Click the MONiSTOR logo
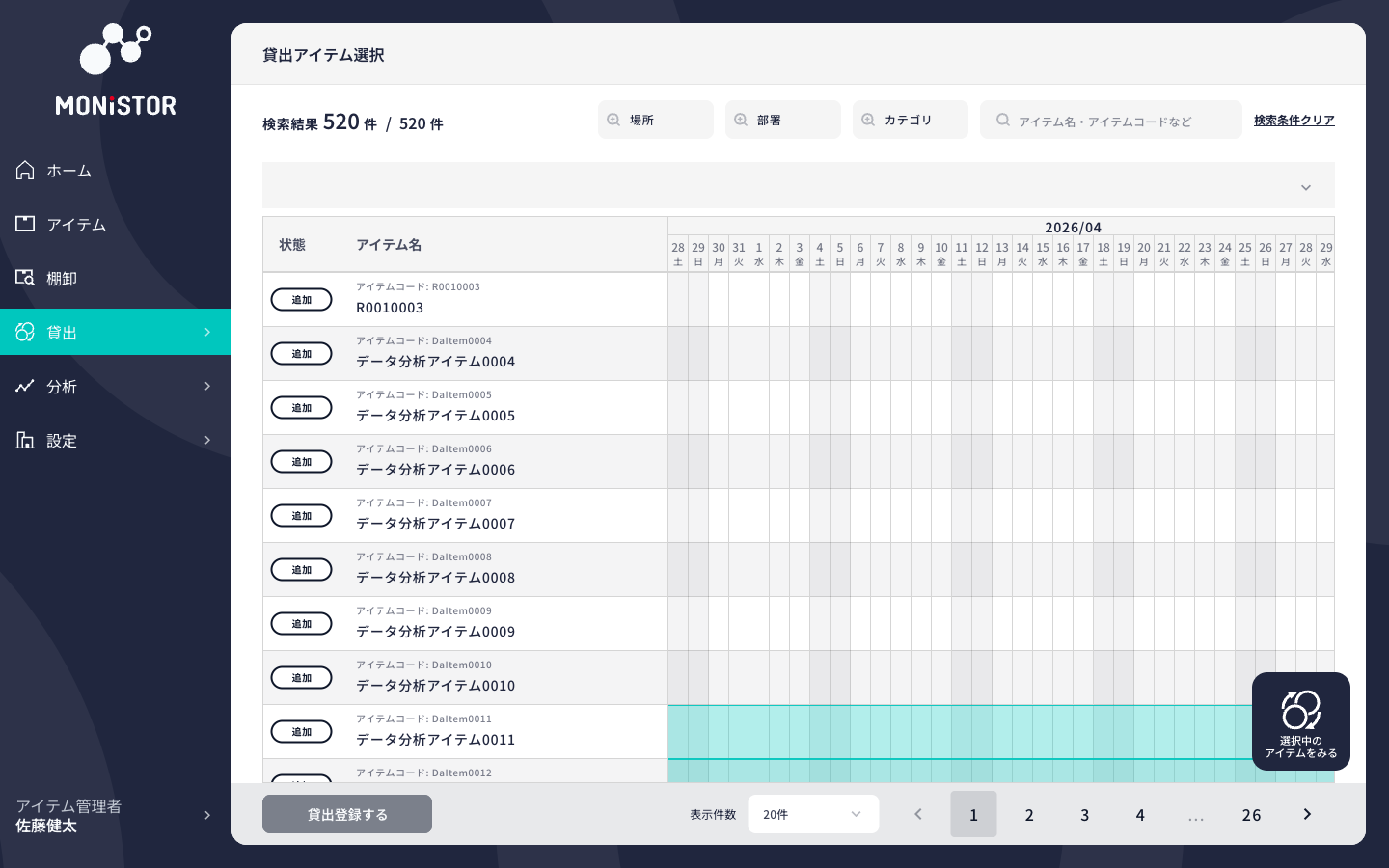The width and height of the screenshot is (1389, 868). tap(116, 69)
